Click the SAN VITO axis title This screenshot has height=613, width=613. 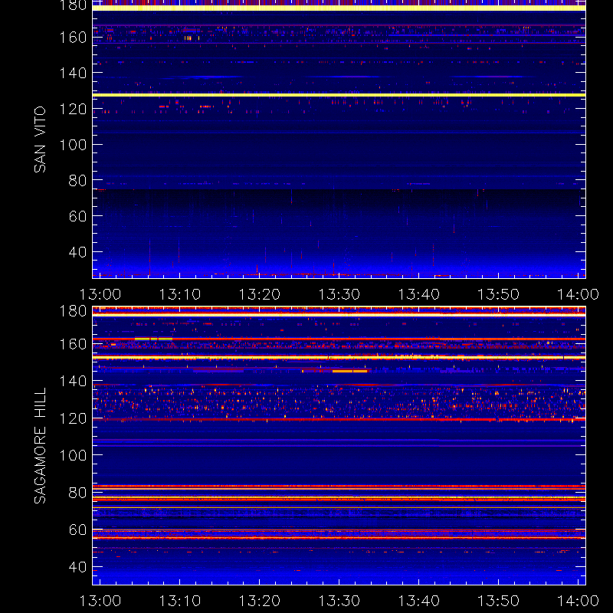[x=40, y=139]
